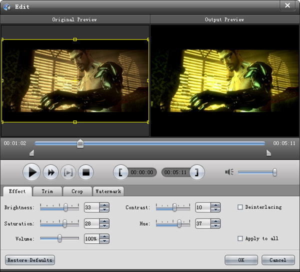Decrease Brightness with the down arrow
300x272 pixels.
tap(104, 209)
